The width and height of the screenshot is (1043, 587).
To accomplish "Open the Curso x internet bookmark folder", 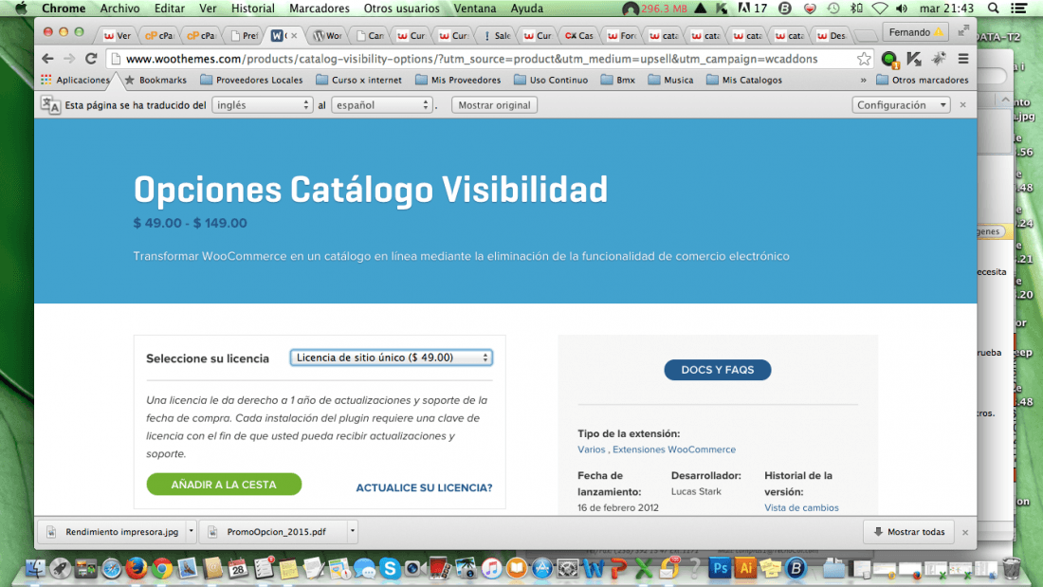I will [x=359, y=80].
